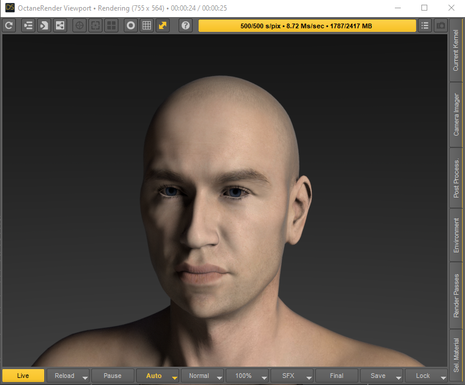Screen dimensions: 465x385
Task: Open the node graph share icon
Action: pos(60,25)
